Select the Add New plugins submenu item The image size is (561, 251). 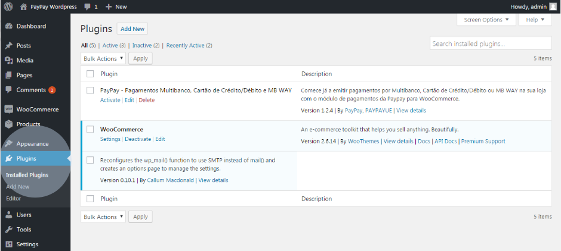17,187
